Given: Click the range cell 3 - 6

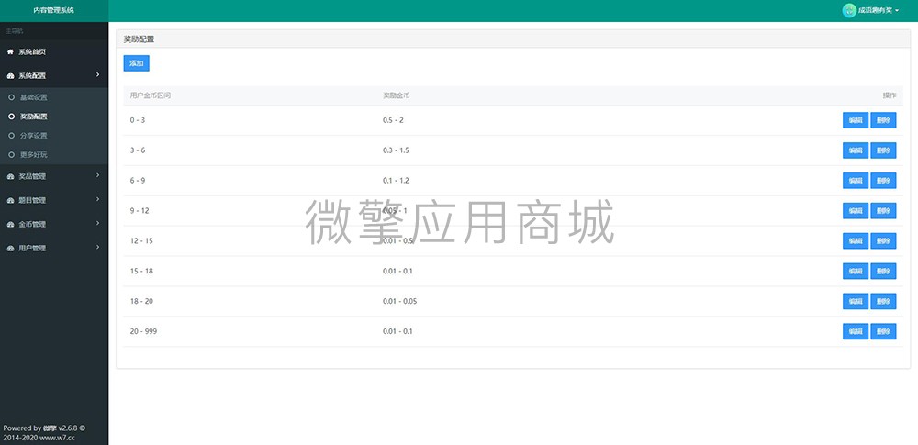Looking at the screenshot, I should tap(138, 150).
